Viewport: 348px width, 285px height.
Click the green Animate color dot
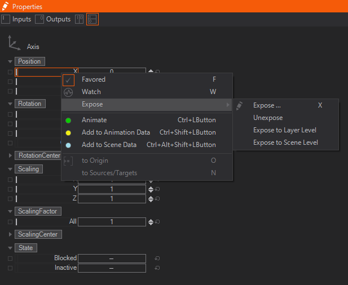tap(68, 120)
